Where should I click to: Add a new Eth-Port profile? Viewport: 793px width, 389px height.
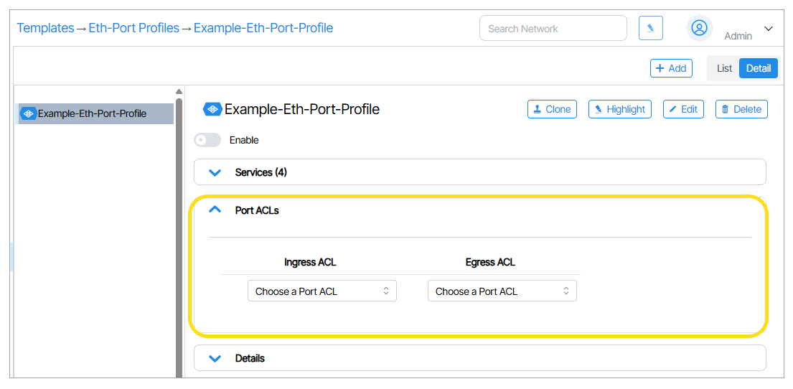[x=671, y=68]
